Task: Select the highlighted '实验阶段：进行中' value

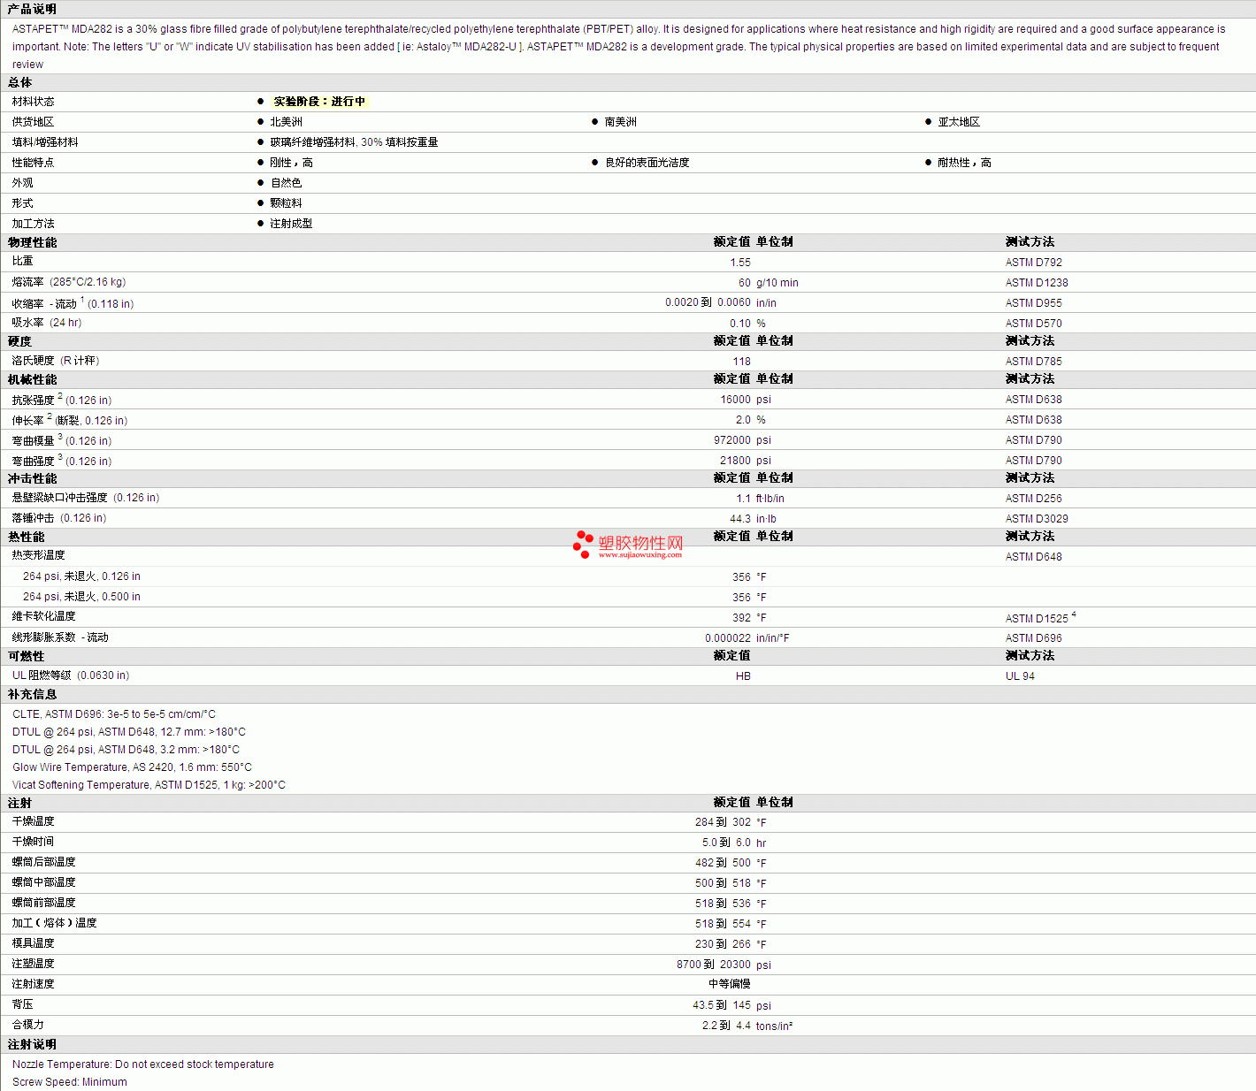Action: [x=319, y=102]
